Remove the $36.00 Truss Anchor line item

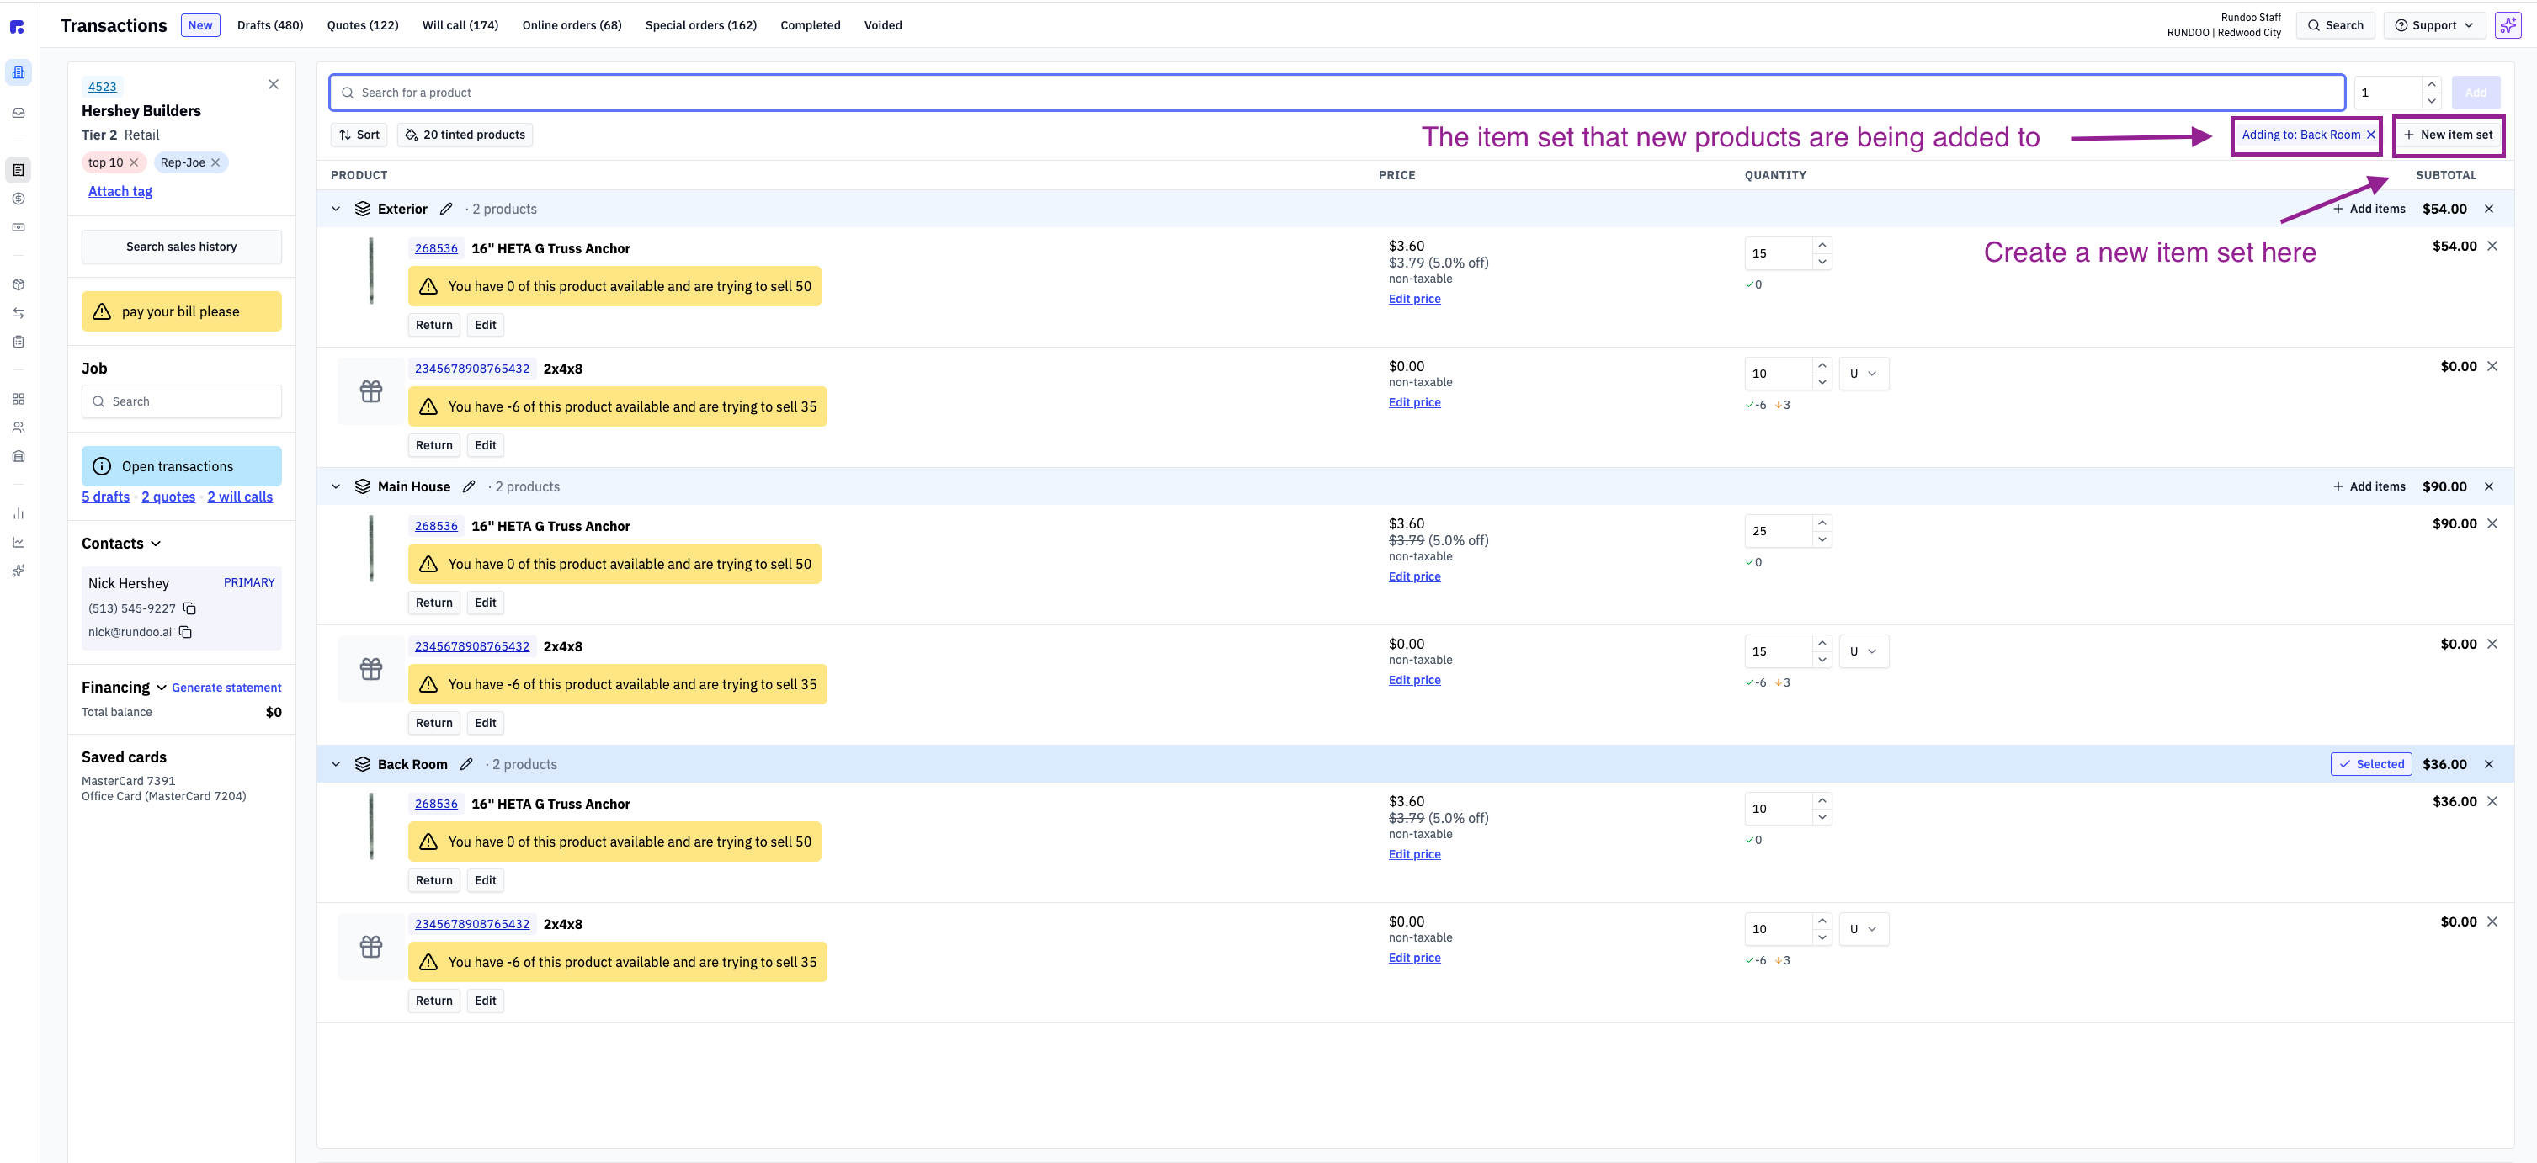tap(2492, 802)
